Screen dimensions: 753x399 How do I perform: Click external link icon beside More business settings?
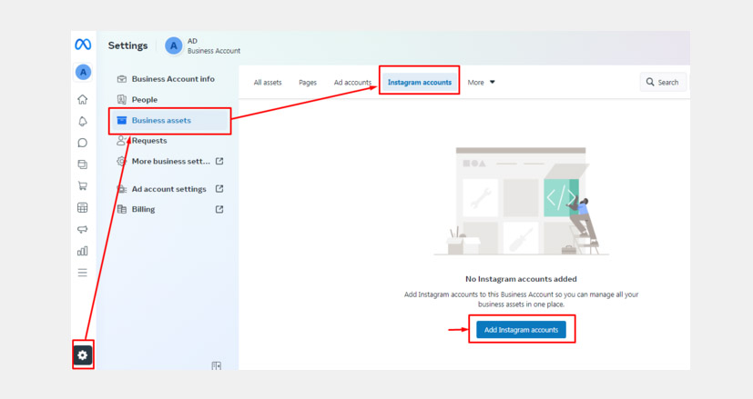coord(219,161)
